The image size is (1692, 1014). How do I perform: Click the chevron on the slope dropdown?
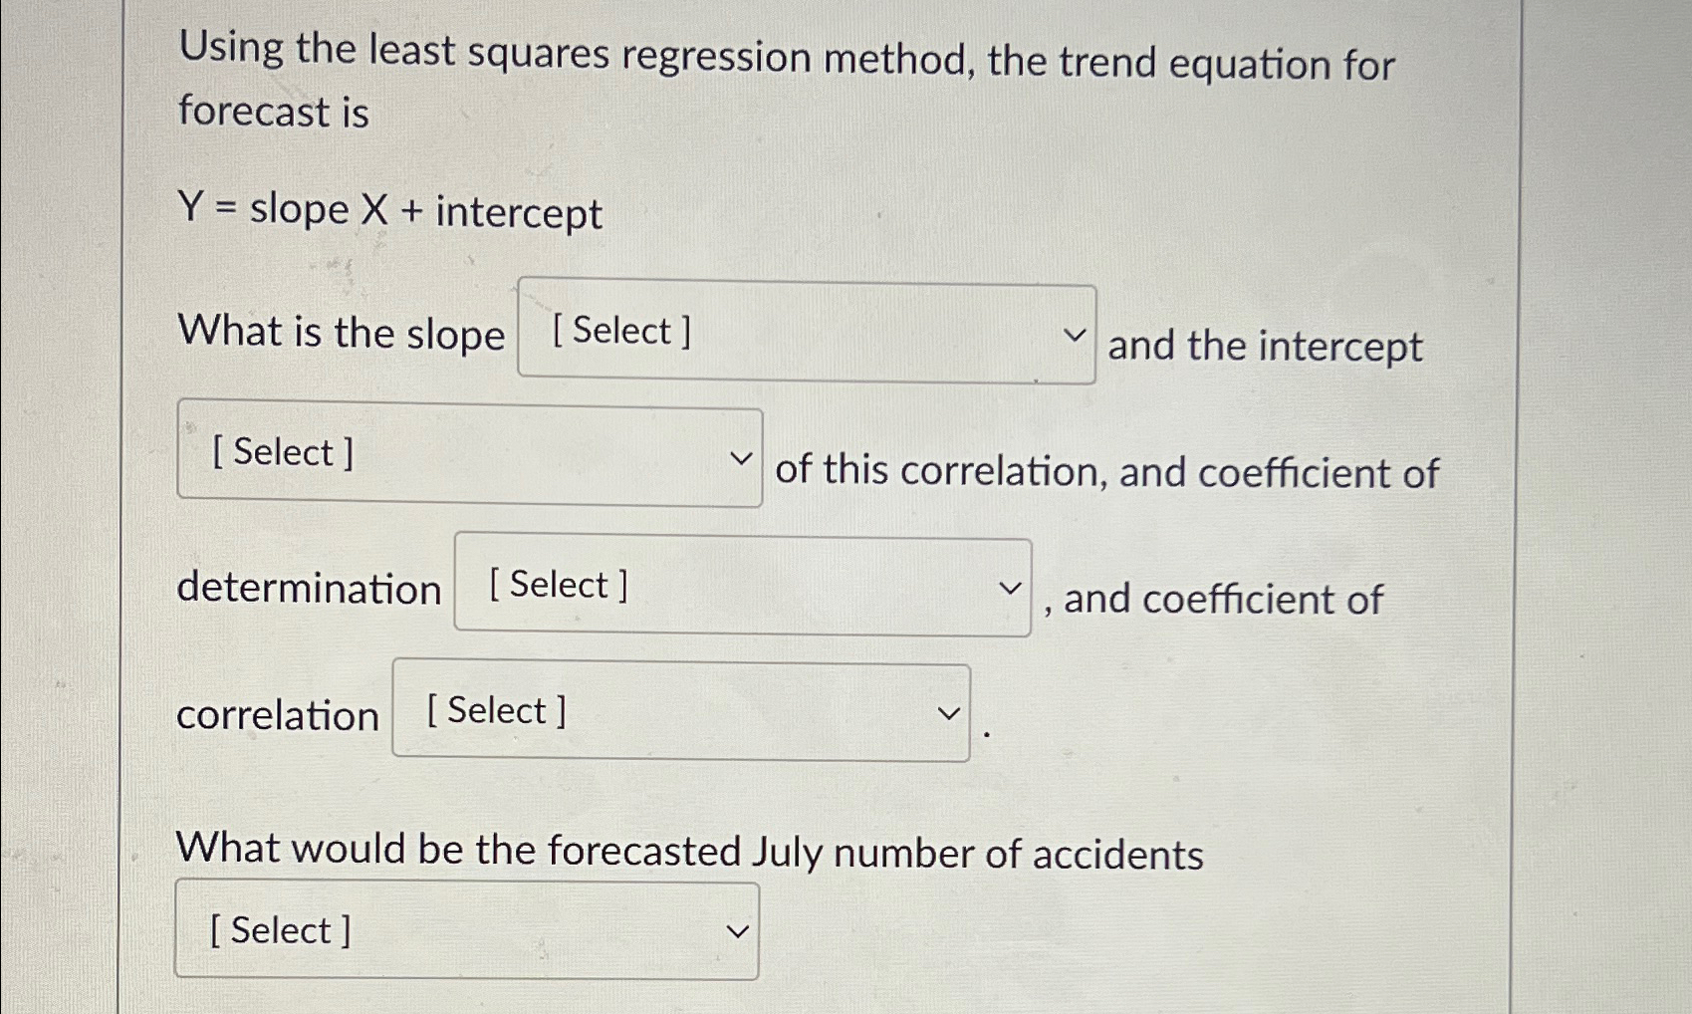point(1074,336)
